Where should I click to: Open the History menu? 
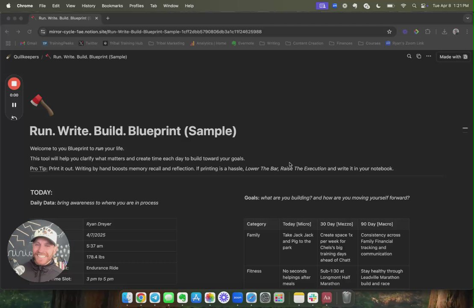88,6
